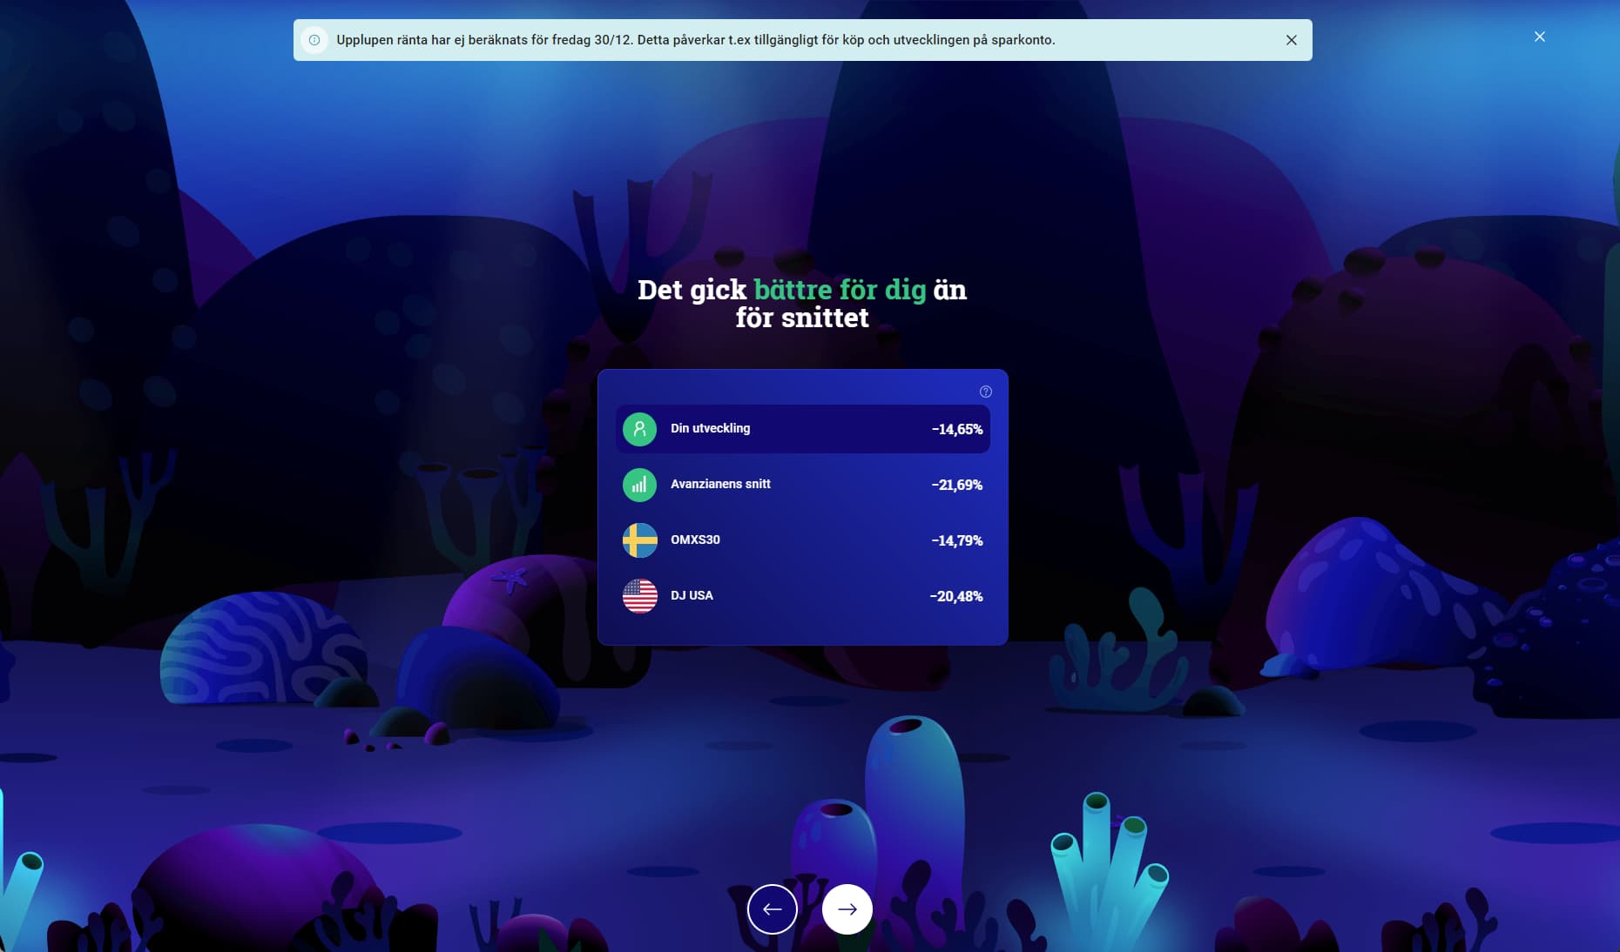This screenshot has width=1620, height=952.
Task: Click the Upplupen ränta notification text
Action: pos(695,40)
